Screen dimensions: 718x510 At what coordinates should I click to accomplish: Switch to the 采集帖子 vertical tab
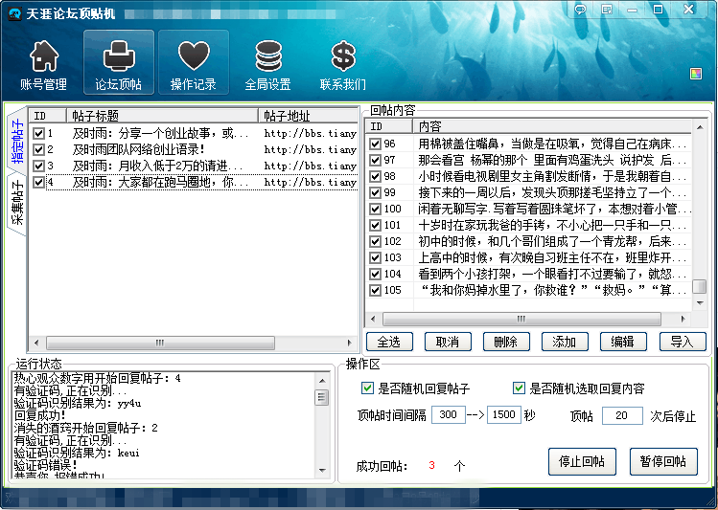point(16,199)
